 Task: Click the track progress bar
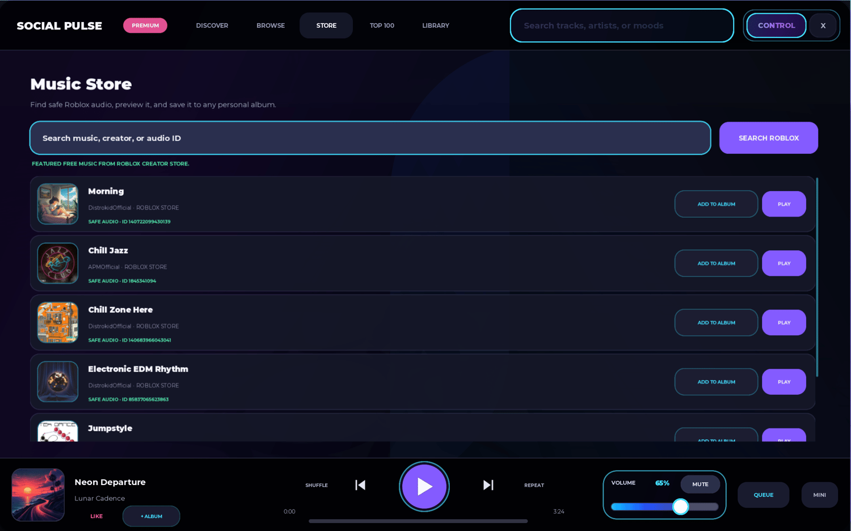pos(418,521)
